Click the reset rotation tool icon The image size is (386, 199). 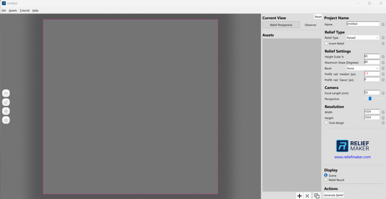(6, 120)
